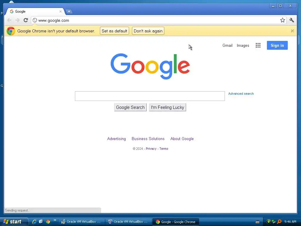Click the 9:46 AM clock
301x226 pixels.
290,222
